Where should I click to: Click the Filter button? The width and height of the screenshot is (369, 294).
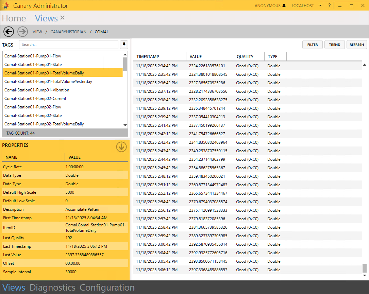click(x=313, y=45)
